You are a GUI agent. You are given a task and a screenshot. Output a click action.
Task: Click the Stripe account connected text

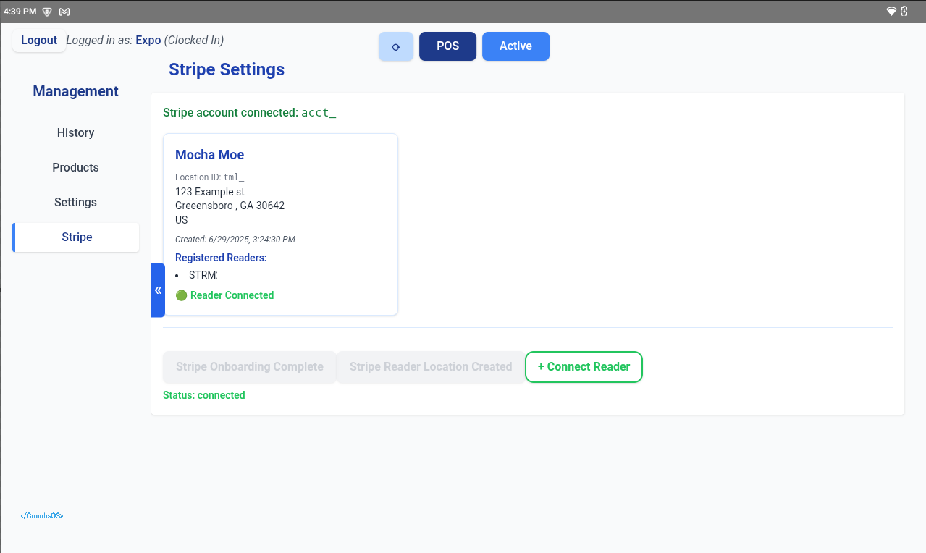pyautogui.click(x=250, y=113)
